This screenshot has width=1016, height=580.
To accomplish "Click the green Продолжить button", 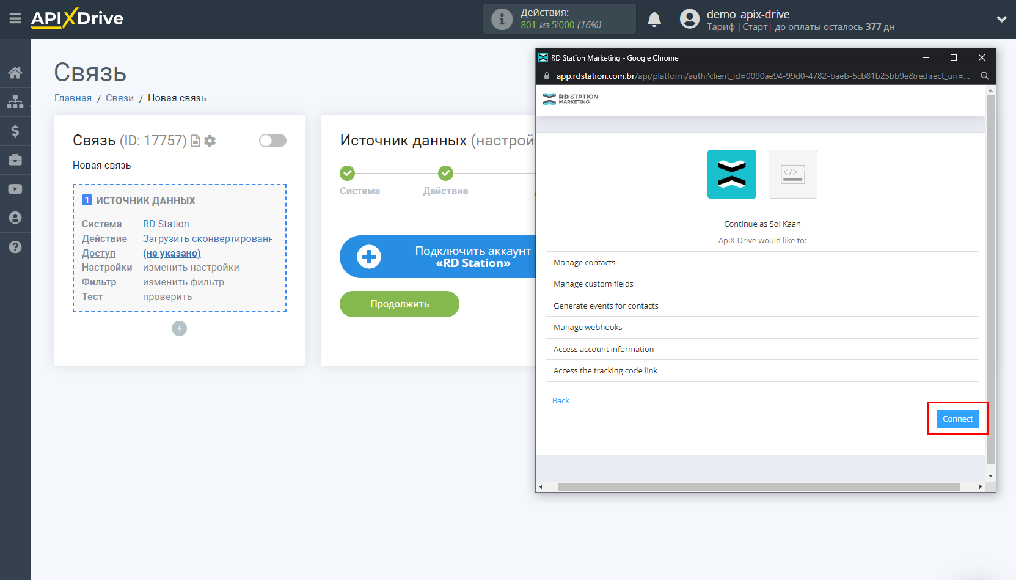I will [x=400, y=304].
